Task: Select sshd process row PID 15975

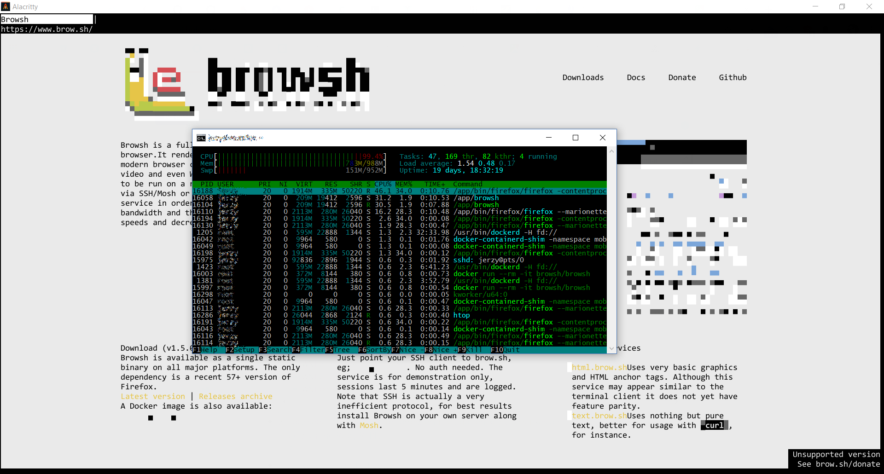Action: coord(400,260)
